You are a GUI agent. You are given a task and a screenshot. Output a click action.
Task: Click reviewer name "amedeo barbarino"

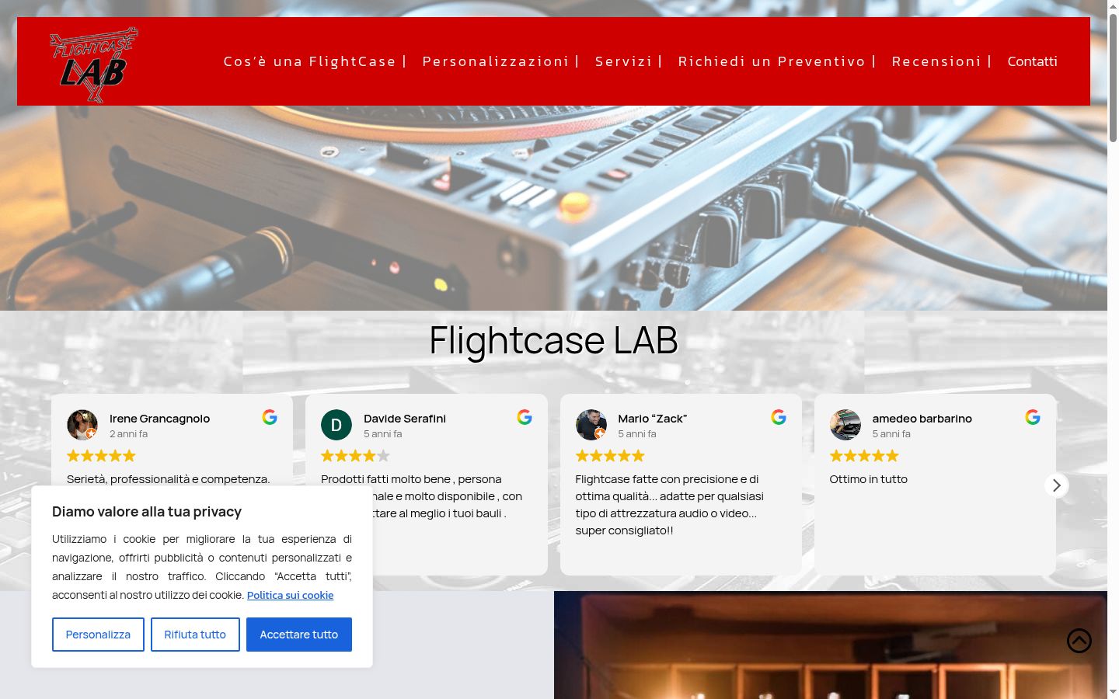pos(922,419)
